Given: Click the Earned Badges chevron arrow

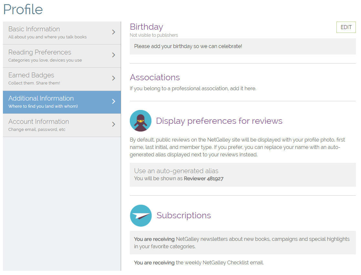Looking at the screenshot, I should pos(113,78).
